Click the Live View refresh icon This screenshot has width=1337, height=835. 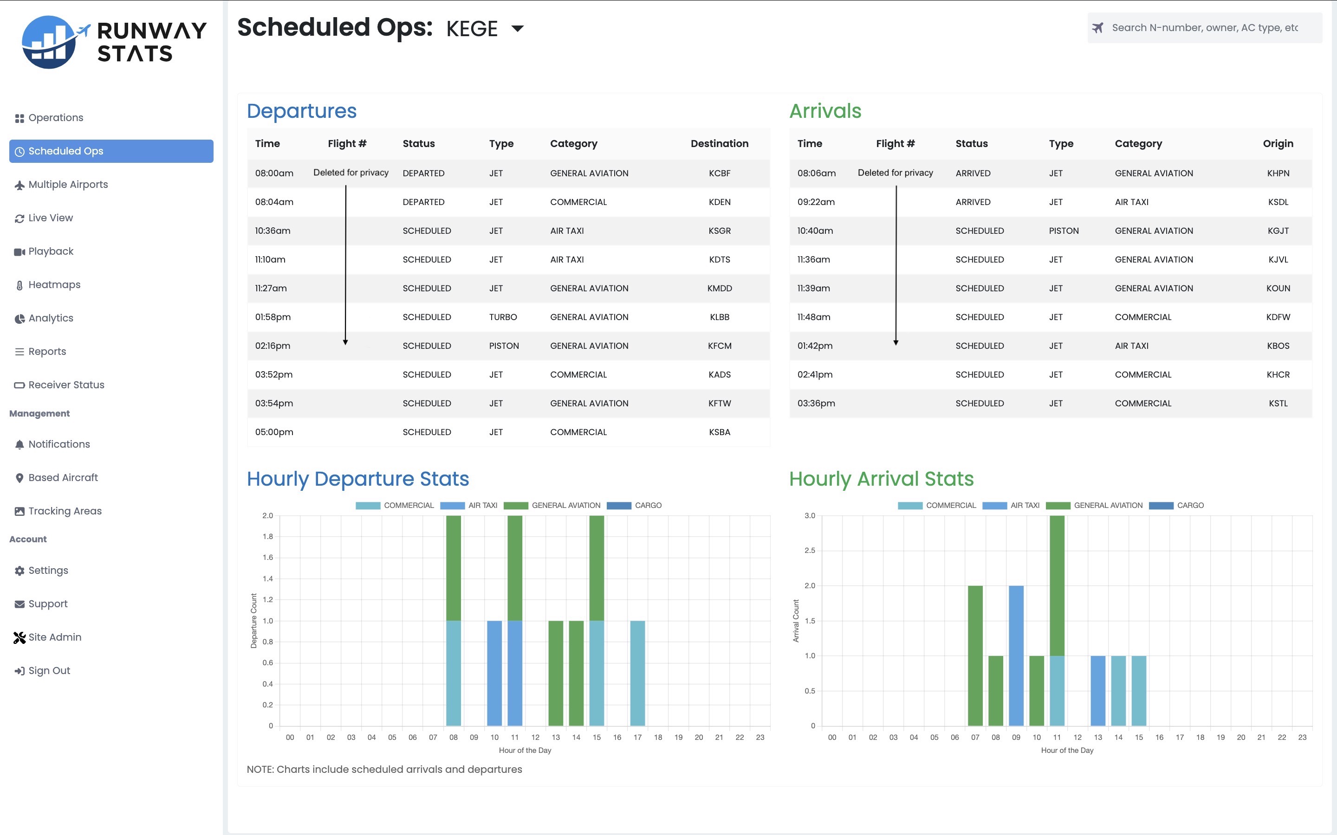[19, 218]
